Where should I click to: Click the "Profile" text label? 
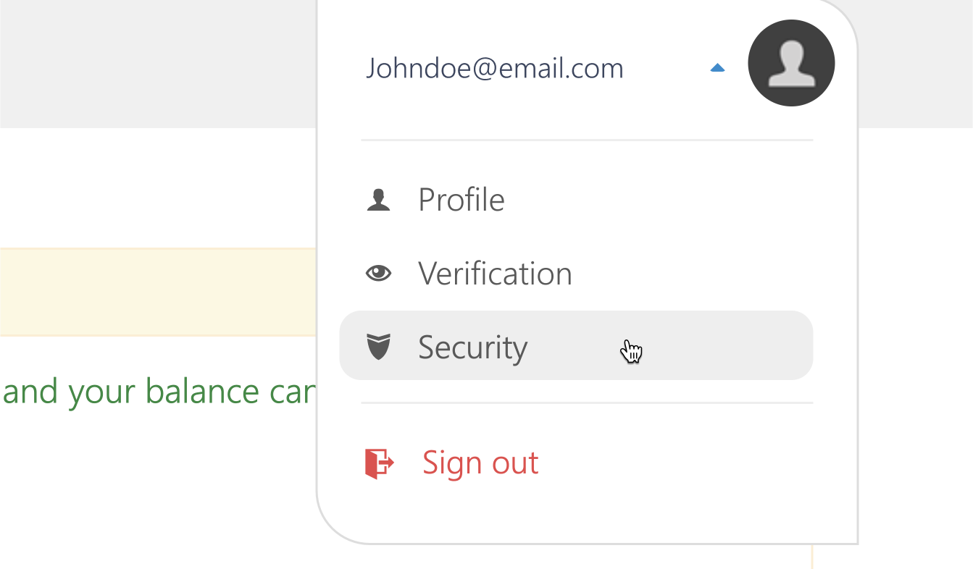[462, 200]
